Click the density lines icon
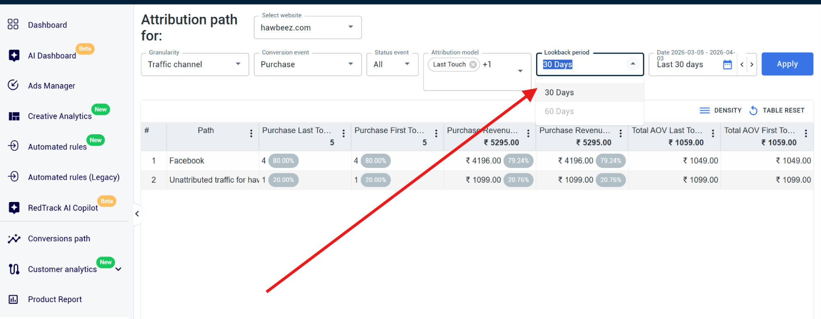821x319 pixels. click(x=705, y=110)
